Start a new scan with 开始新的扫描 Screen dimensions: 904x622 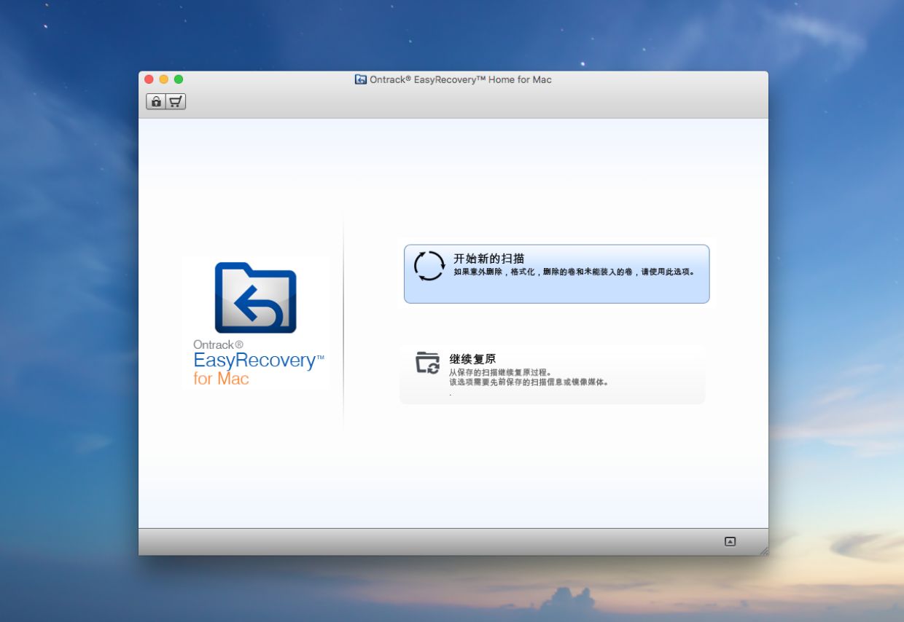556,274
